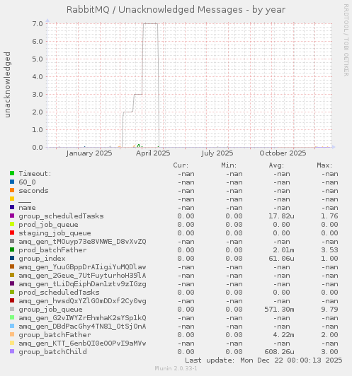Screen dimensions: 352x376
Task: Click the 'seconds' legend label
Action: tap(33, 191)
